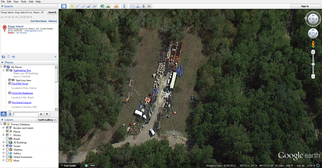Toggle sunlight across the landscape icon

coord(108,6)
